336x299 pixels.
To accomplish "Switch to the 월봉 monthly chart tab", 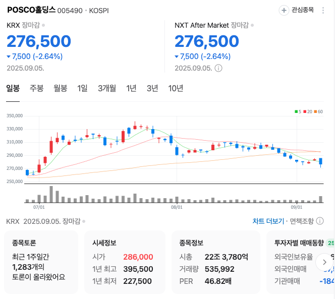I will (x=61, y=88).
